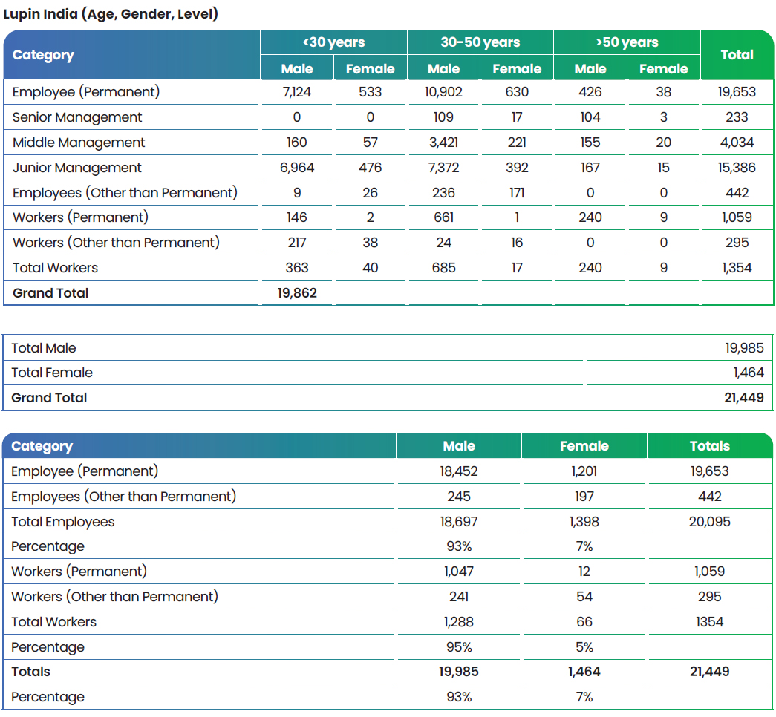The width and height of the screenshot is (776, 717).
Task: Select the '<30 years' column header
Action: 333,42
